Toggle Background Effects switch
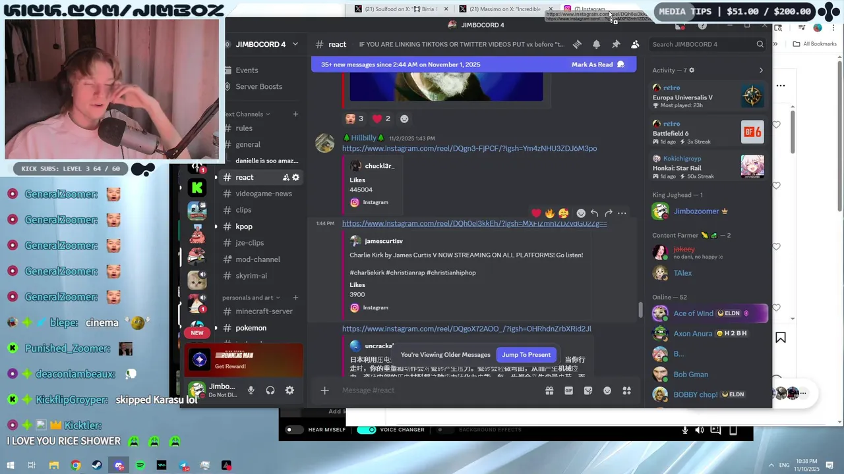This screenshot has width=844, height=474. coord(445,430)
